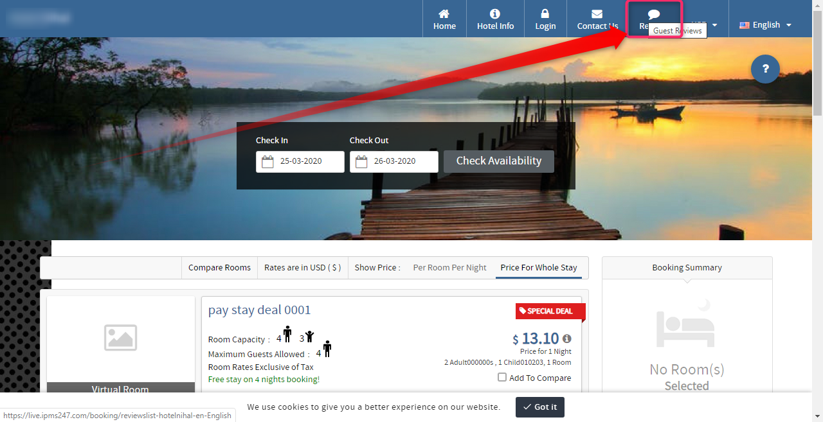This screenshot has width=823, height=422.
Task: Click the Contact Us envelope icon
Action: 597,14
